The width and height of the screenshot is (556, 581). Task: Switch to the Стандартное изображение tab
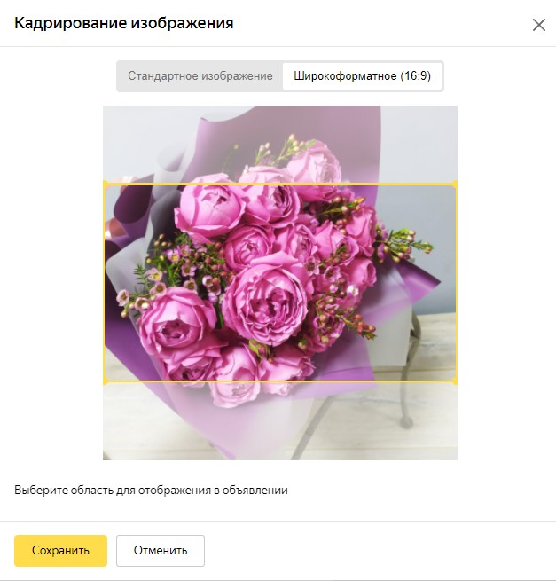[200, 76]
